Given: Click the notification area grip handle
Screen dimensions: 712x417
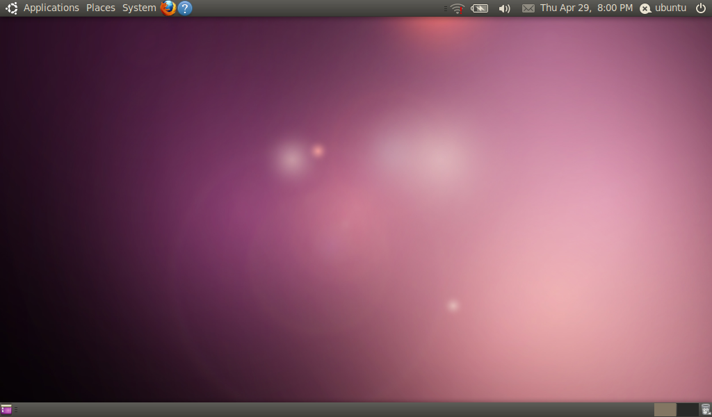Looking at the screenshot, I should 445,8.
